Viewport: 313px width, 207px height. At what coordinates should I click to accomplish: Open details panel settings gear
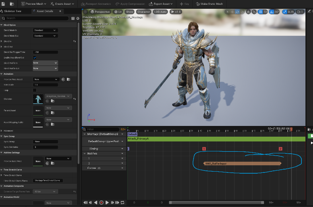coord(78,18)
